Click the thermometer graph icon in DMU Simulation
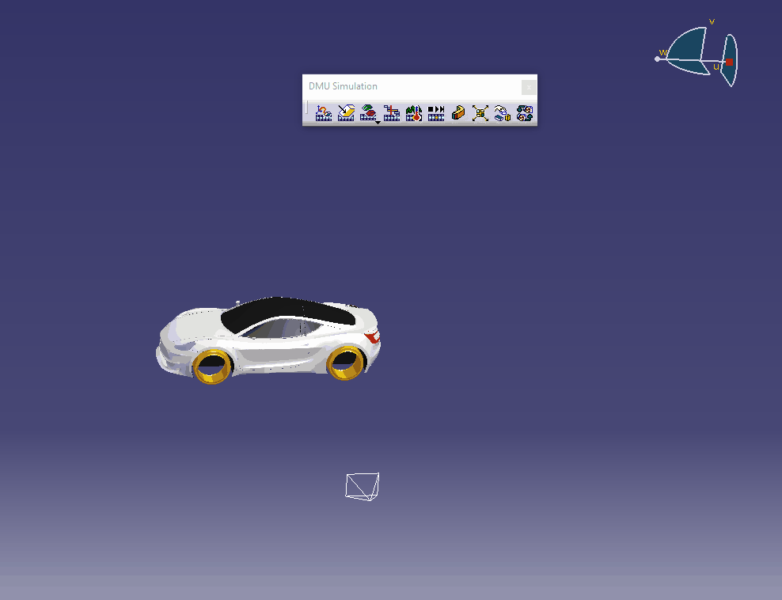The image size is (782, 600). point(414,113)
